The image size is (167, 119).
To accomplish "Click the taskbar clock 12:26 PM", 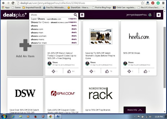I will [x=159, y=117].
